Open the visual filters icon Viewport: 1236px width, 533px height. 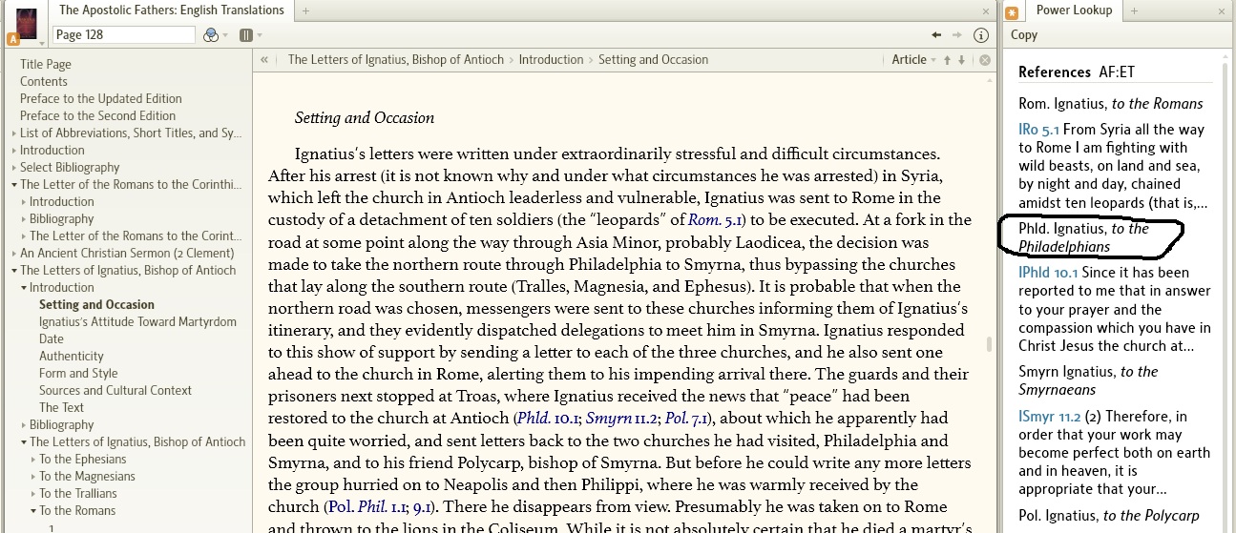pos(211,34)
